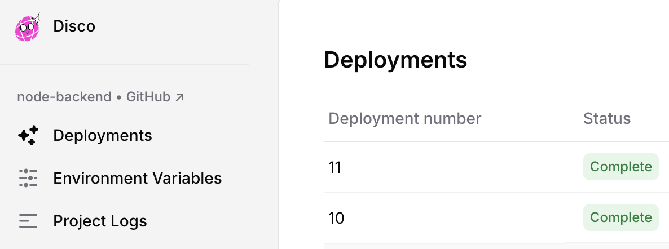This screenshot has height=249, width=669.
Task: Click the Complete badge for deployment 11
Action: pos(620,167)
